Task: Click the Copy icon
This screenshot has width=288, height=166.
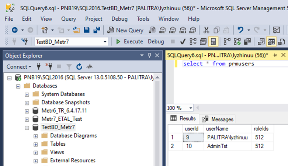Action: [216, 30]
